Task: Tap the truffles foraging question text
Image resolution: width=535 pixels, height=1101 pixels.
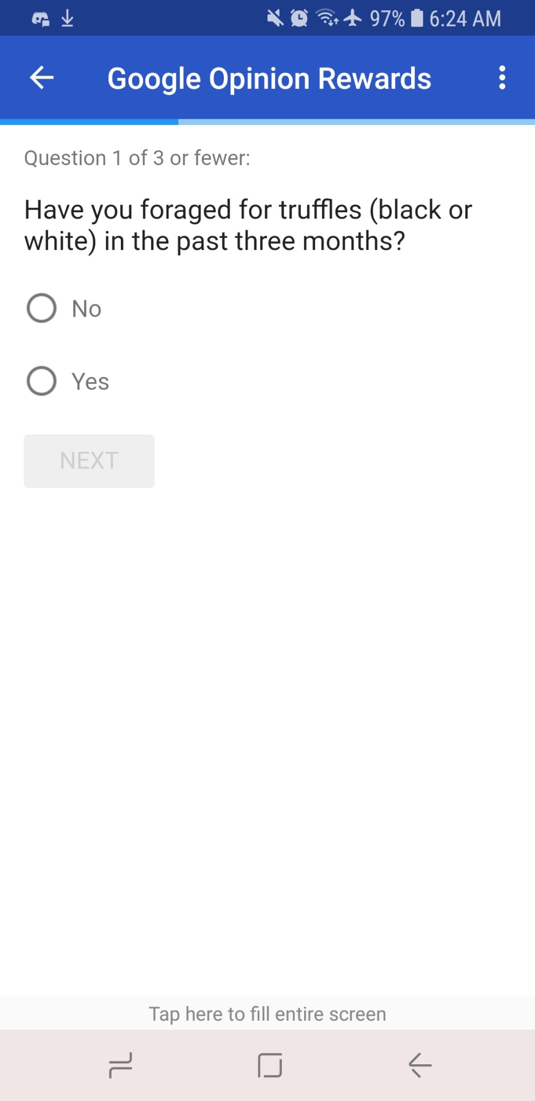Action: [248, 225]
